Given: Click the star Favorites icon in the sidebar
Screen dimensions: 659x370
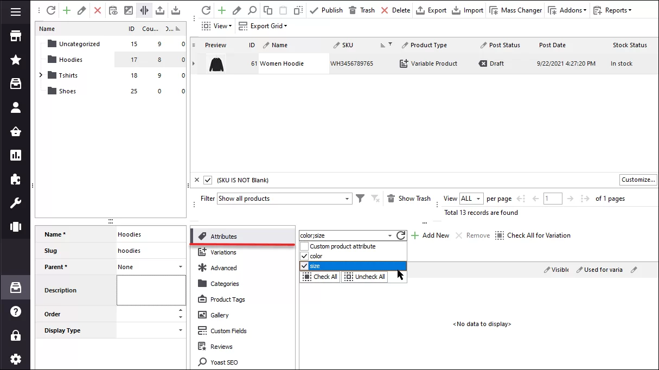Looking at the screenshot, I should 16,59.
